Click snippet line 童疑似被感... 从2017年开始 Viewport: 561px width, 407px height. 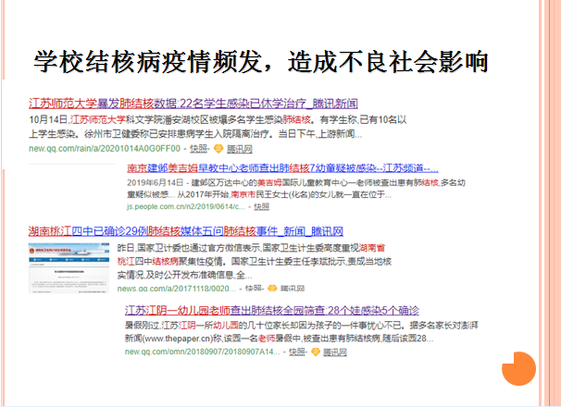click(259, 194)
